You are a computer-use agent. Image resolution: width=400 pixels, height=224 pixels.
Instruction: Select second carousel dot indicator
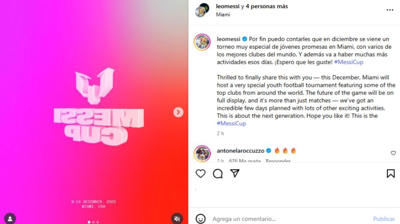[93, 222]
